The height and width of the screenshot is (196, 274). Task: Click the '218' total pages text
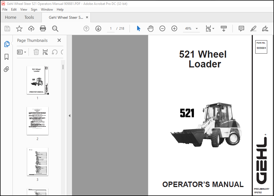coord(122,29)
